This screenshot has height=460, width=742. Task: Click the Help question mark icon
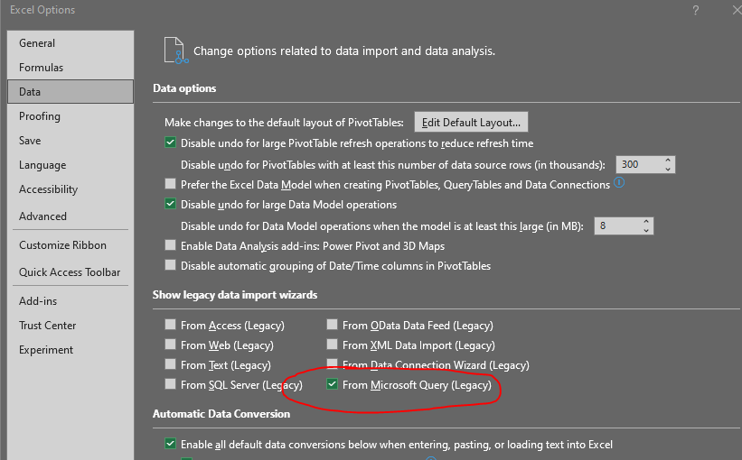click(695, 11)
